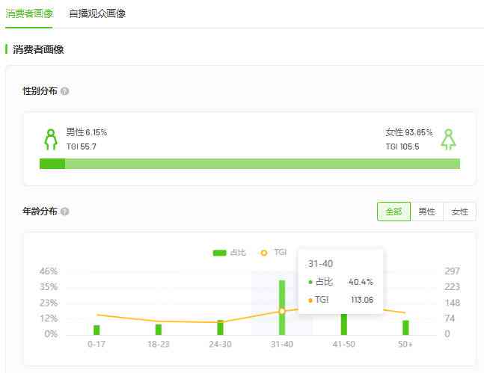
Task: Click the TGI 55.7 value
Action: click(82, 147)
